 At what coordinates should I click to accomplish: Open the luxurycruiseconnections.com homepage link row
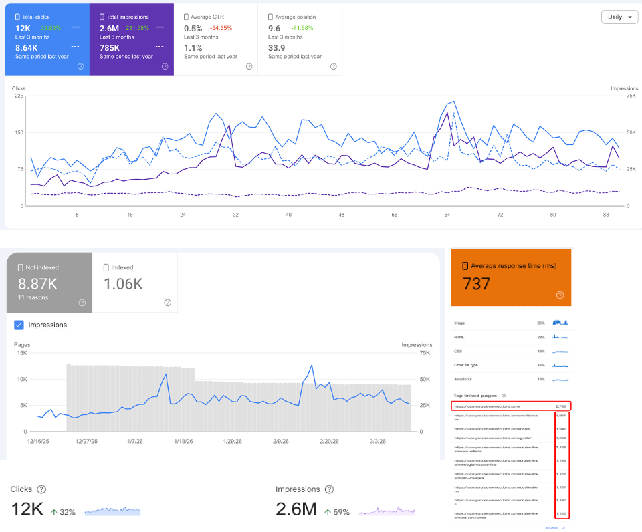coord(510,406)
